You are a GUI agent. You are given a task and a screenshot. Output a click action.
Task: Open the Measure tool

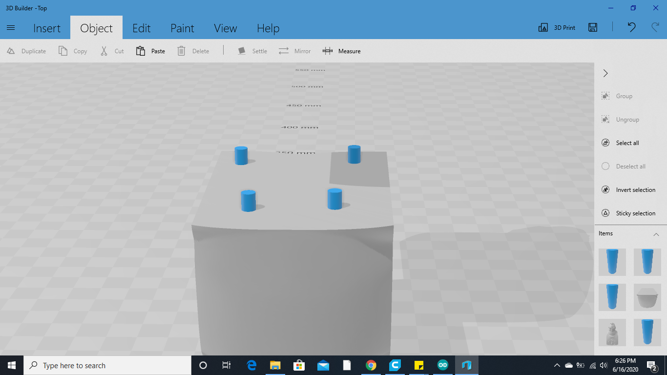point(342,51)
